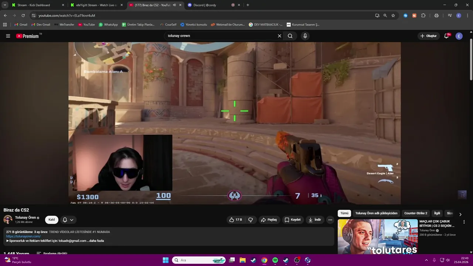Image resolution: width=473 pixels, height=266 pixels.
Task: Click the CS2 video player to pause
Action: point(234,123)
